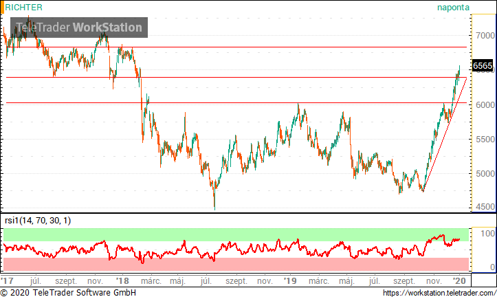Click the 'naponta' interval label

453,8
